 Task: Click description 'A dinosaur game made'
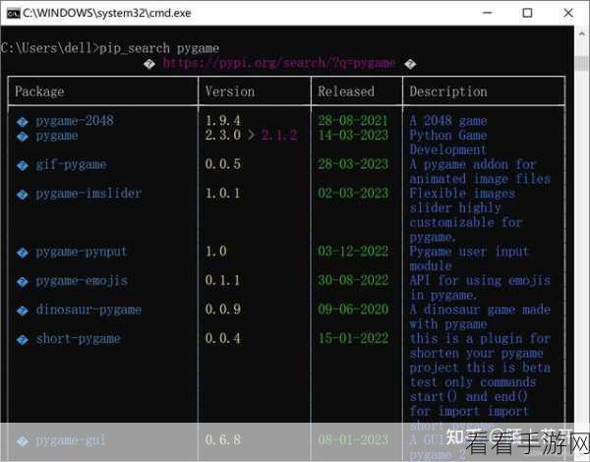[x=480, y=310]
